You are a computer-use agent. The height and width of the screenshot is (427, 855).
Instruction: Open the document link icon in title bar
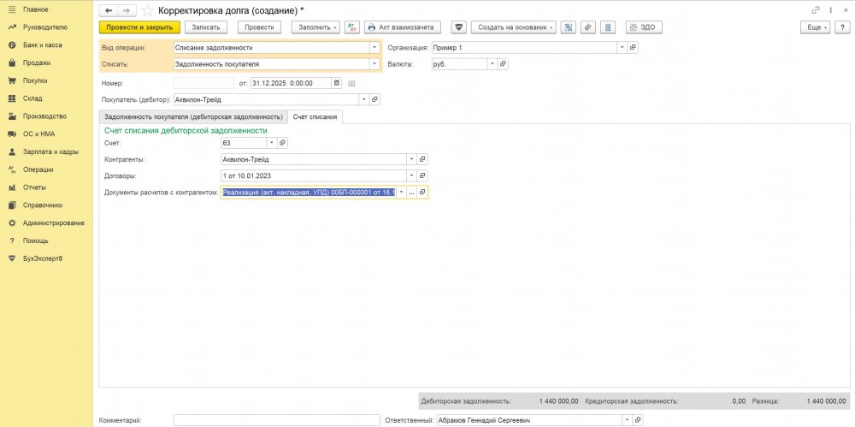[815, 9]
